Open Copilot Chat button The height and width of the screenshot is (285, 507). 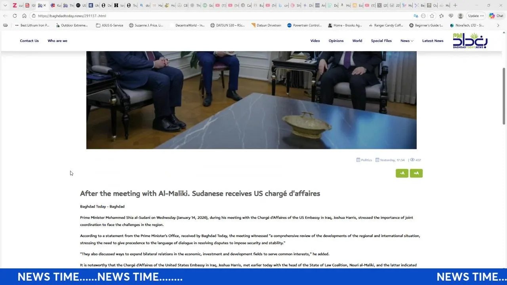point(496,16)
